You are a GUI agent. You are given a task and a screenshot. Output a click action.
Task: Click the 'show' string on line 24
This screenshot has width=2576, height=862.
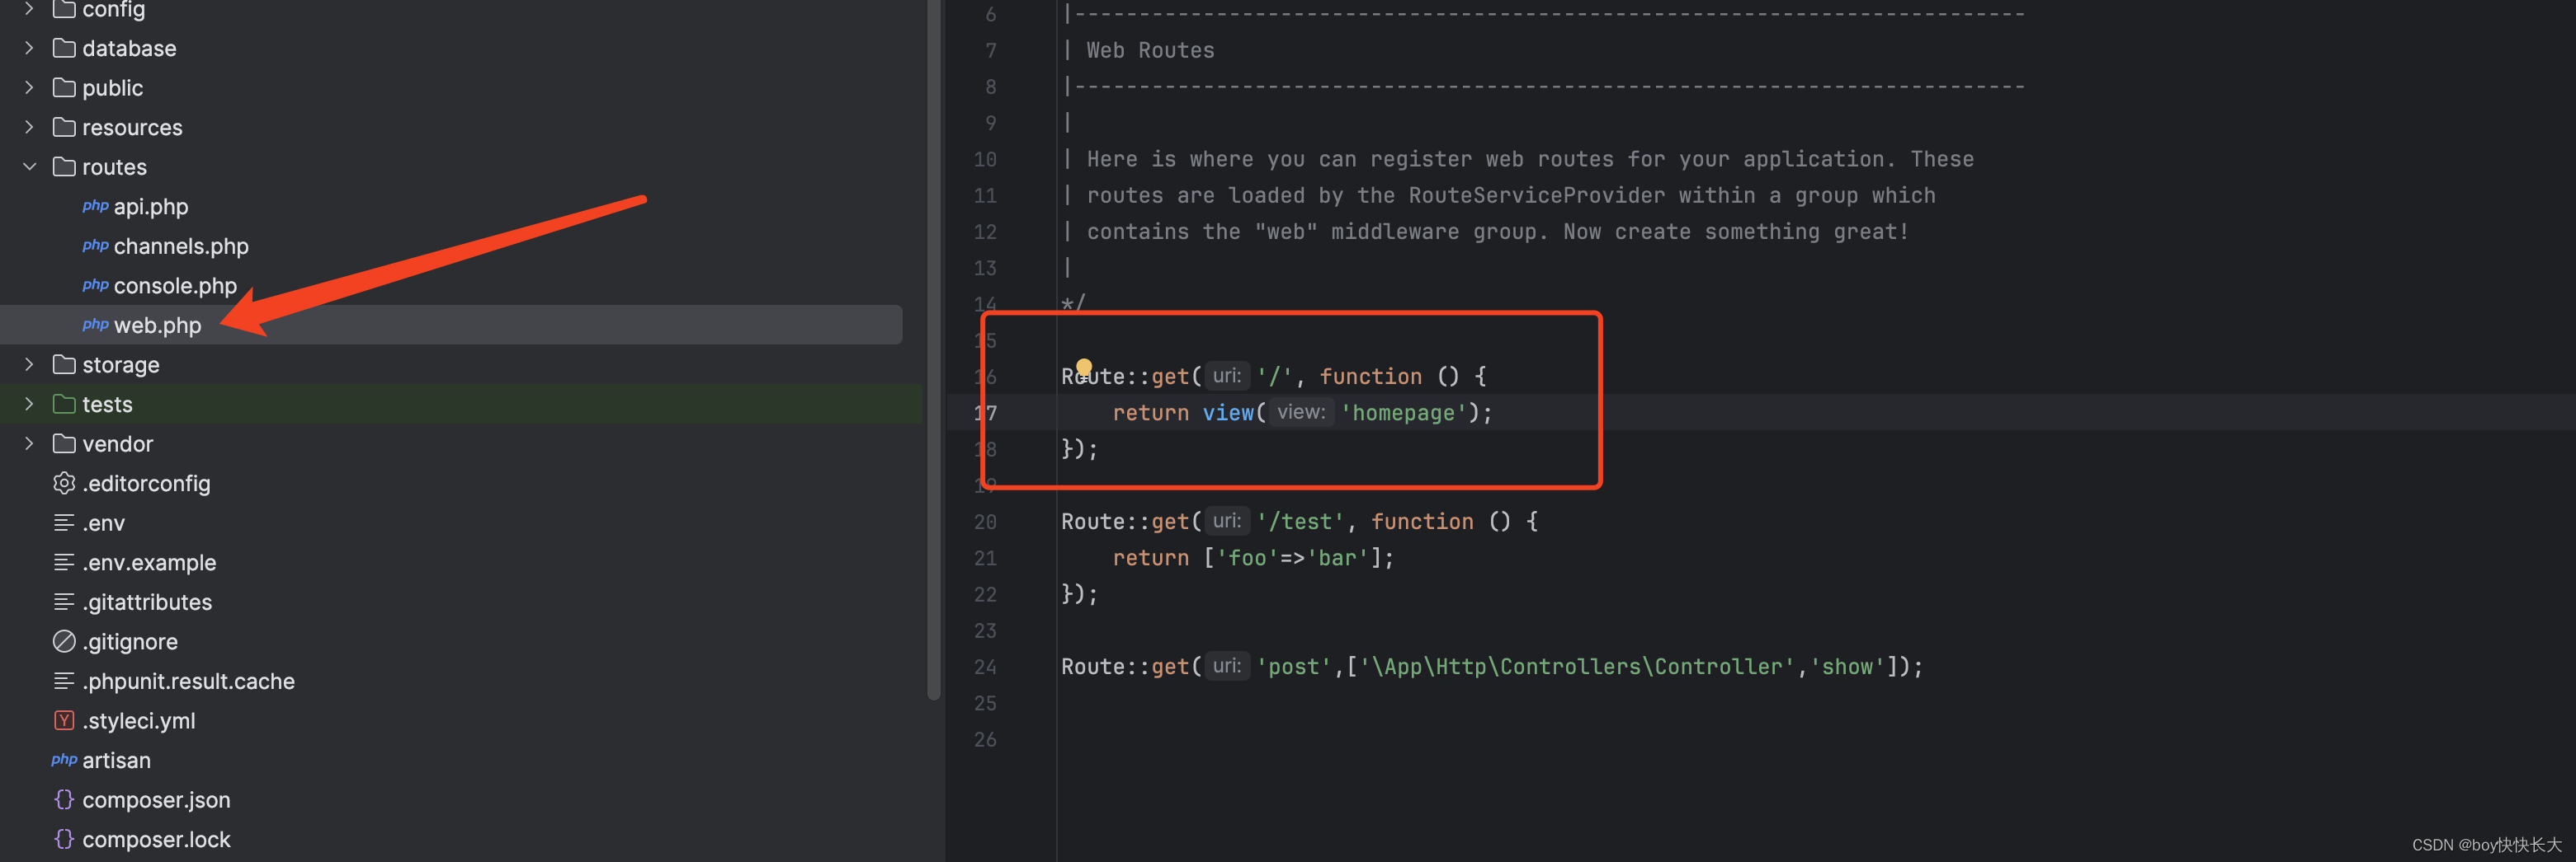(1847, 666)
